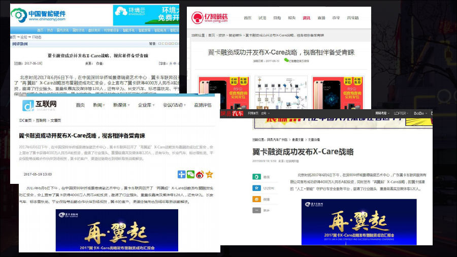Click the 再·翼起 conference image thumbnail

pos(359,221)
